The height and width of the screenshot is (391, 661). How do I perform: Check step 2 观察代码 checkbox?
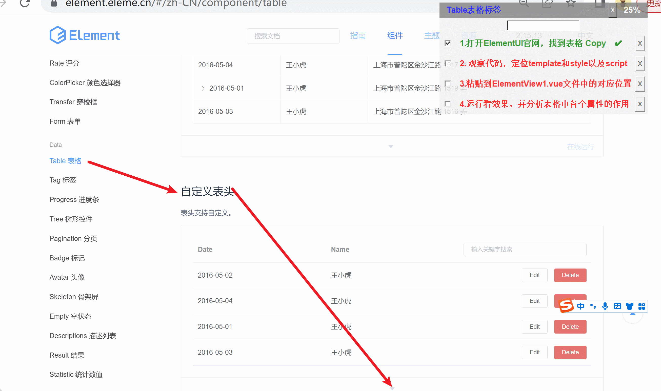pos(448,63)
